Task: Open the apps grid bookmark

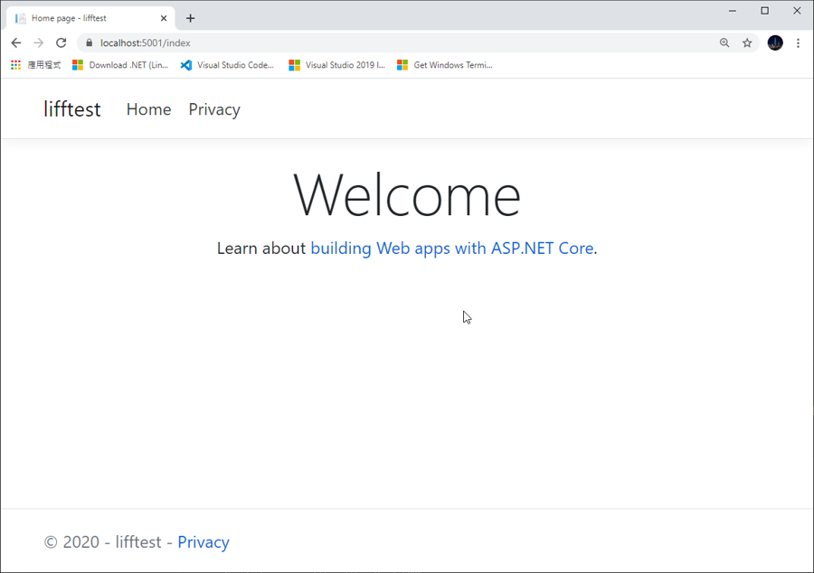Action: coord(36,65)
